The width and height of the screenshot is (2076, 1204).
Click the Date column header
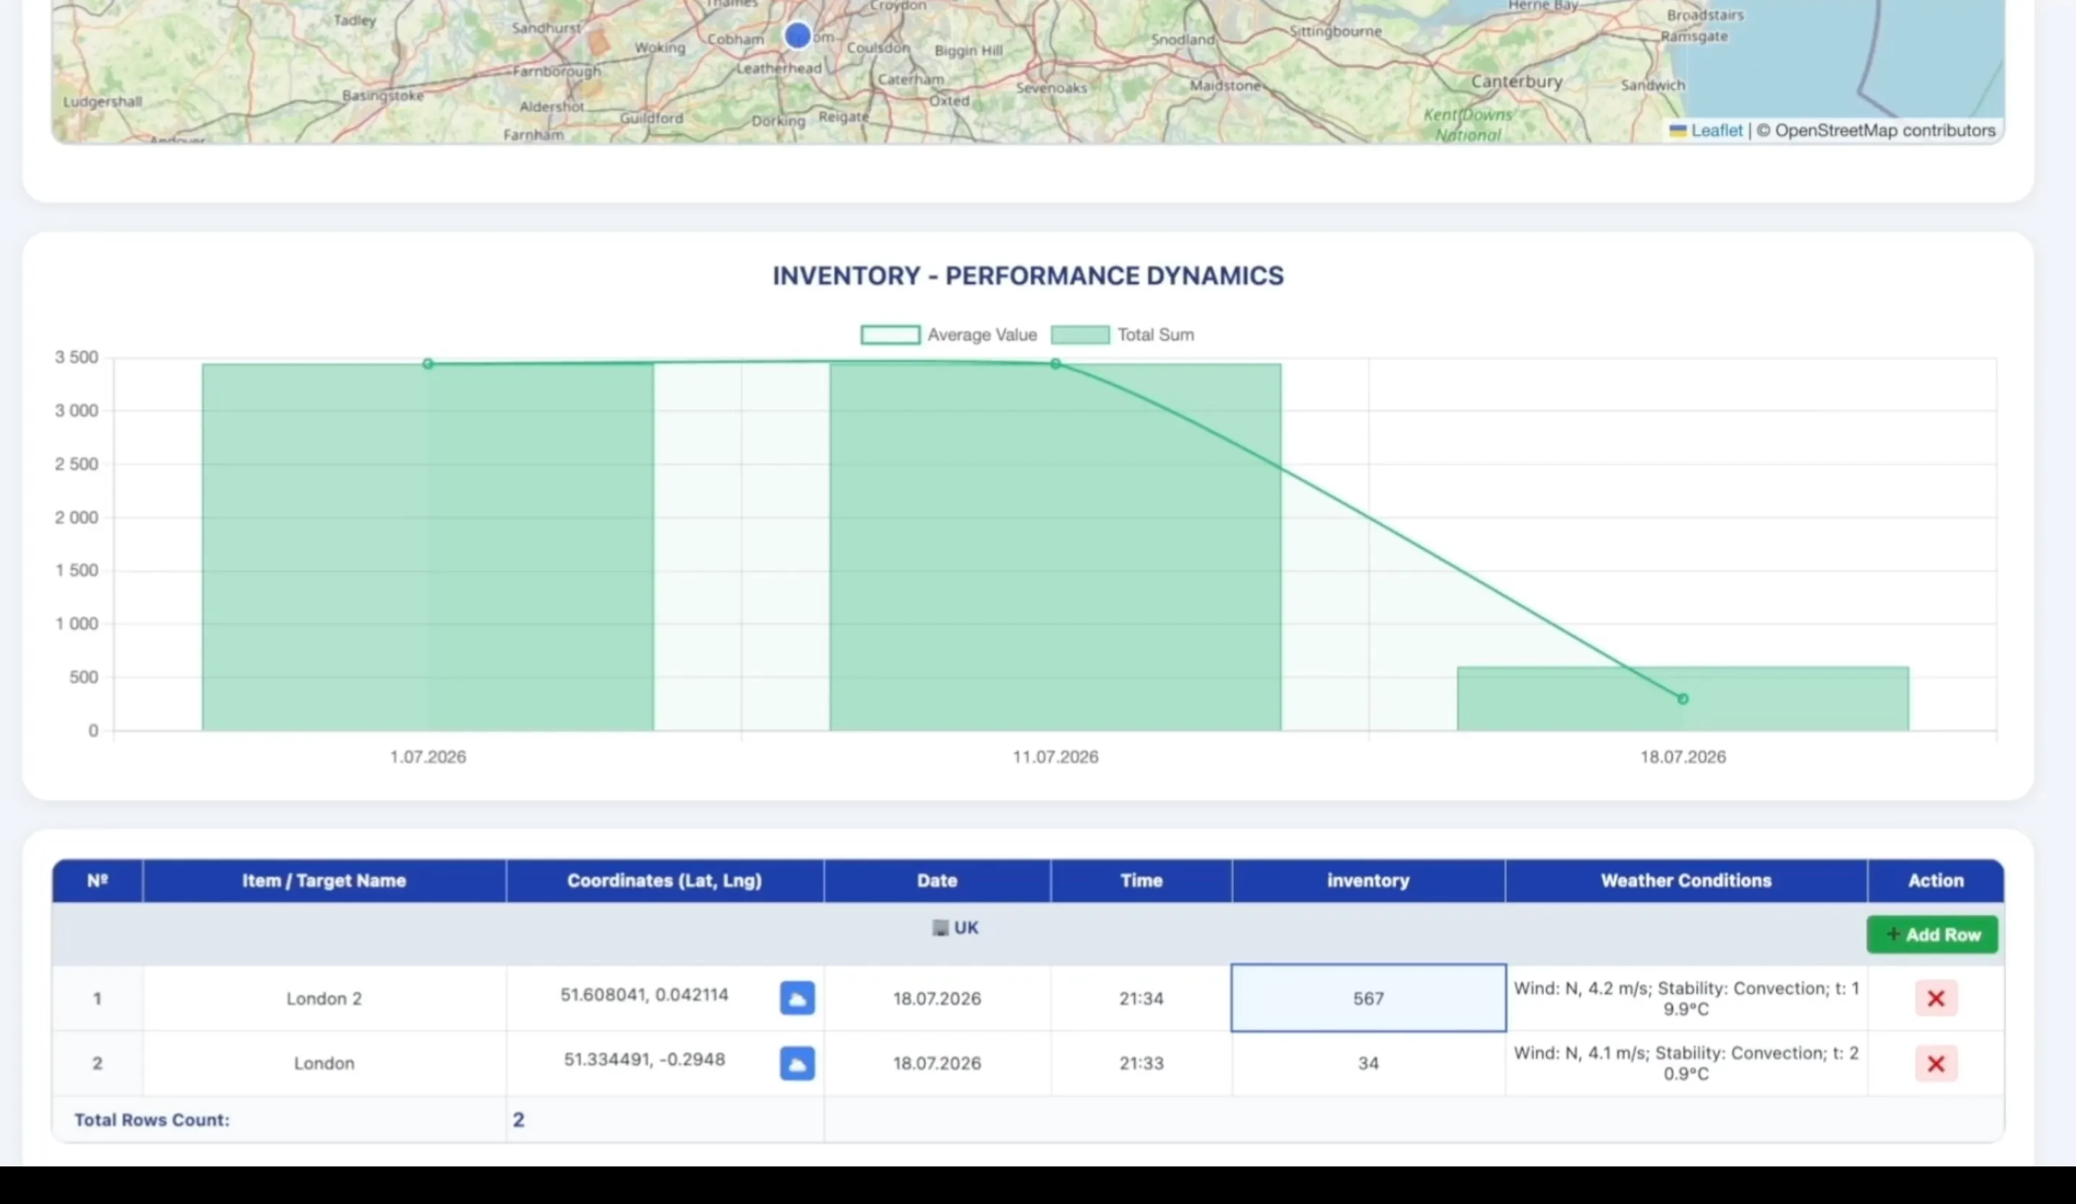(937, 881)
